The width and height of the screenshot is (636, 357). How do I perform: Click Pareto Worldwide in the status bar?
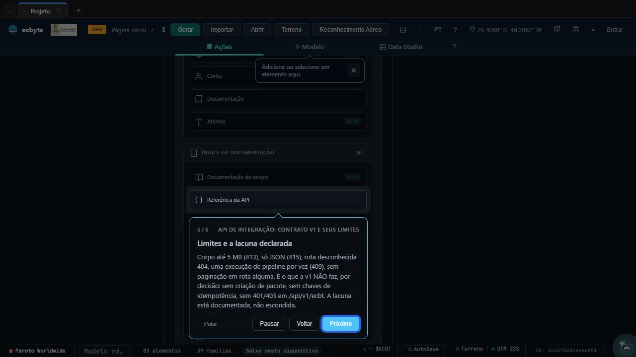coord(37,351)
